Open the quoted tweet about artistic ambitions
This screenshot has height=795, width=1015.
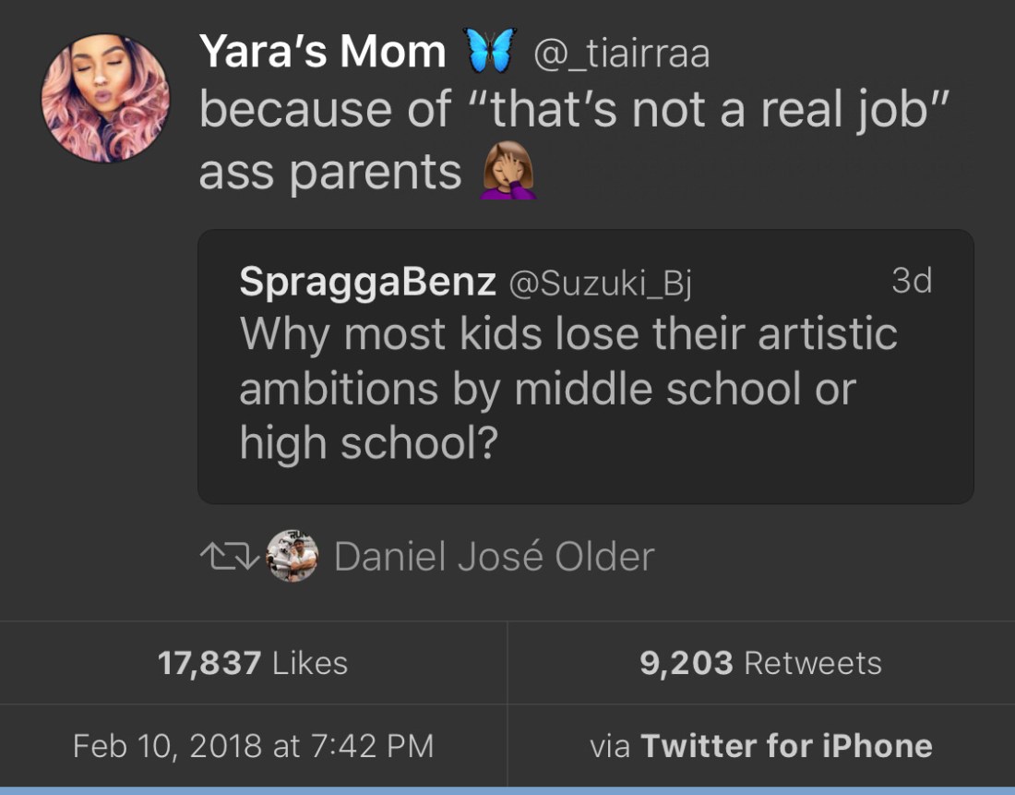pos(585,388)
